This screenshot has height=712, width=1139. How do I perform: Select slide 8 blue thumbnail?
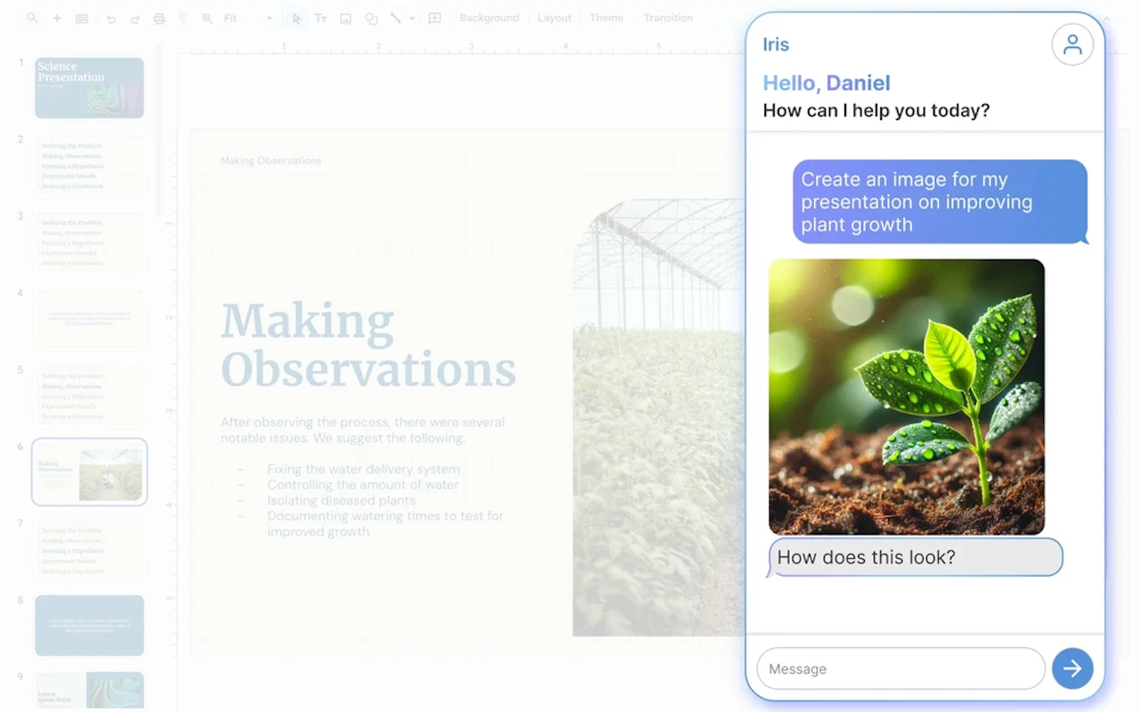point(89,626)
